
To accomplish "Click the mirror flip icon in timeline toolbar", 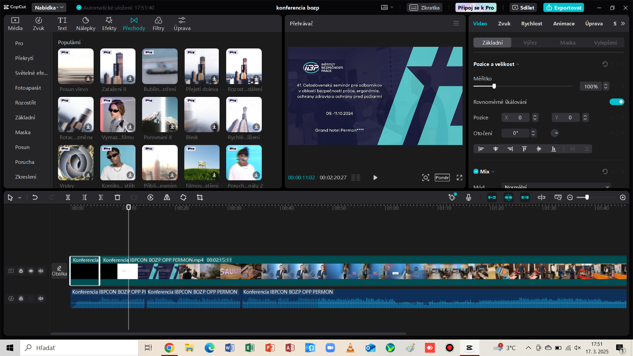I will [167, 197].
